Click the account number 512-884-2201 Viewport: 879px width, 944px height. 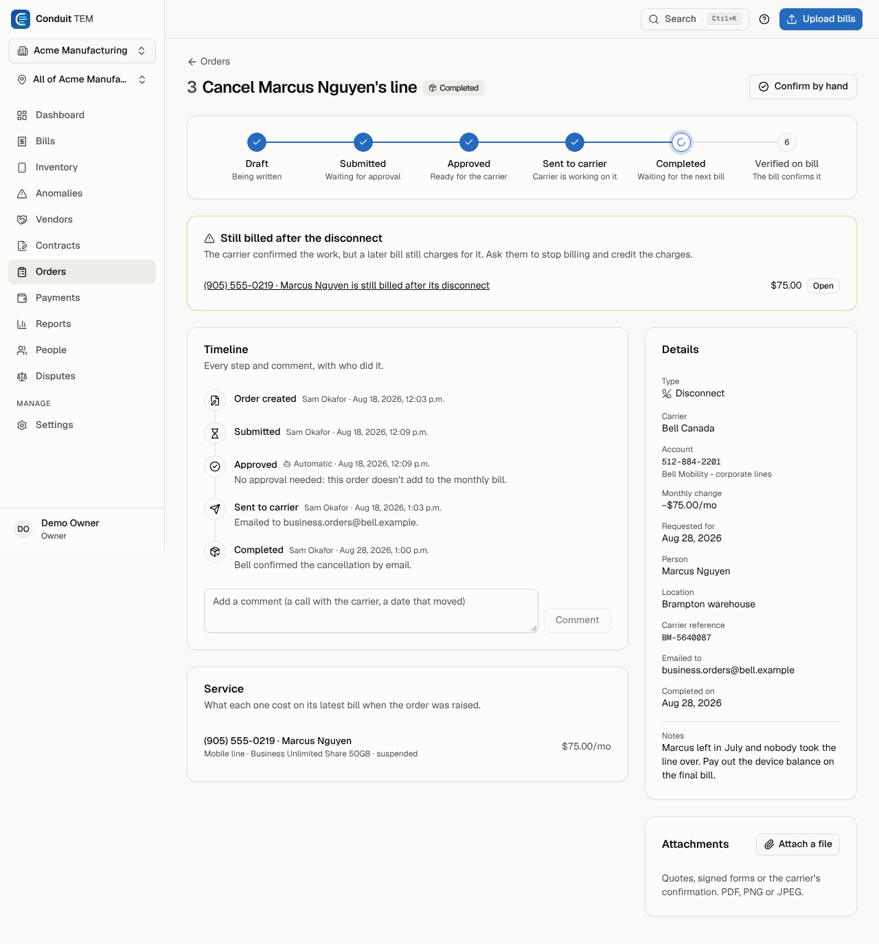click(x=692, y=462)
